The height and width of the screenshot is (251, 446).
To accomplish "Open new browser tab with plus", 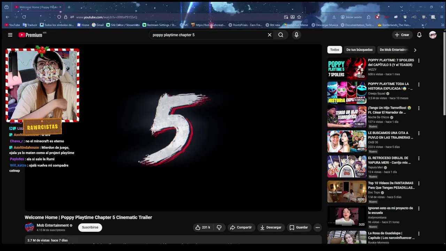I will tap(69, 7).
